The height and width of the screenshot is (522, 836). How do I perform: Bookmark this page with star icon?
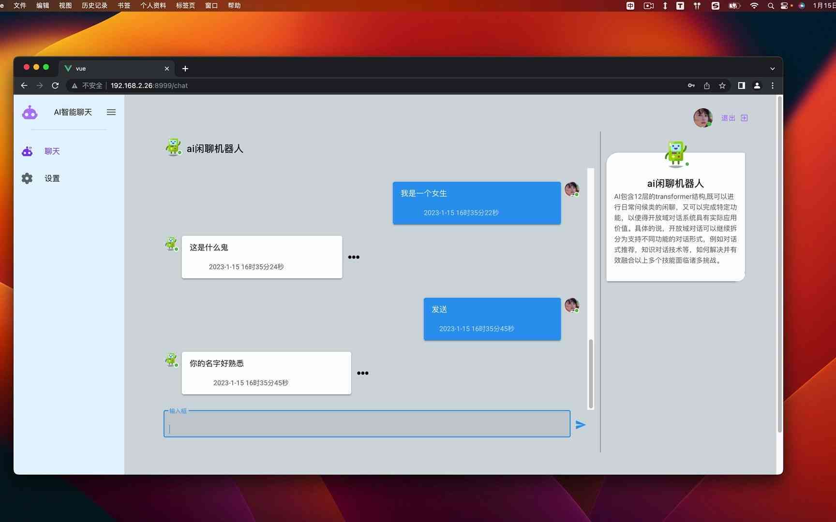(722, 86)
